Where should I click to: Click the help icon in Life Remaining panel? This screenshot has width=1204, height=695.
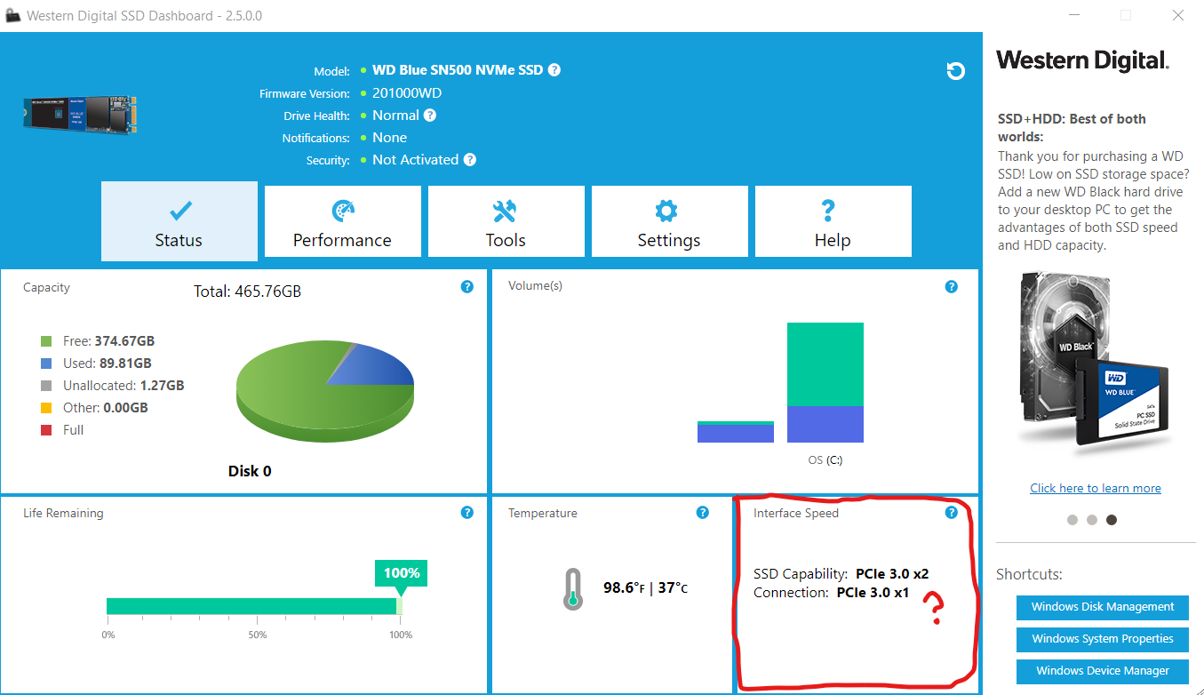pos(467,513)
